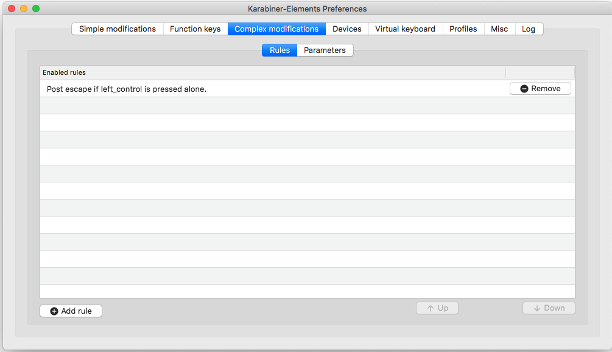The image size is (612, 352).
Task: Select the Complex modifications tab
Action: [276, 29]
